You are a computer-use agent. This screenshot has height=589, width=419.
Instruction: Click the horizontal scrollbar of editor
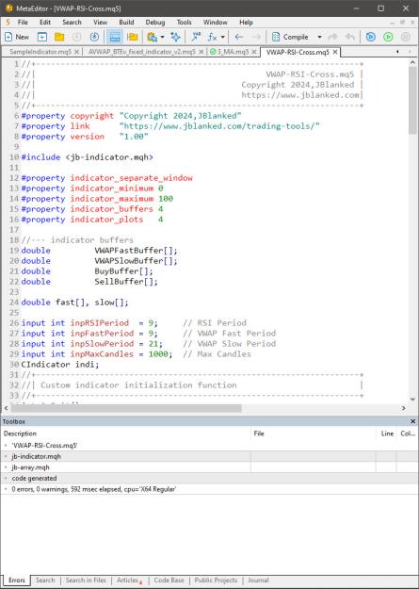point(126,408)
